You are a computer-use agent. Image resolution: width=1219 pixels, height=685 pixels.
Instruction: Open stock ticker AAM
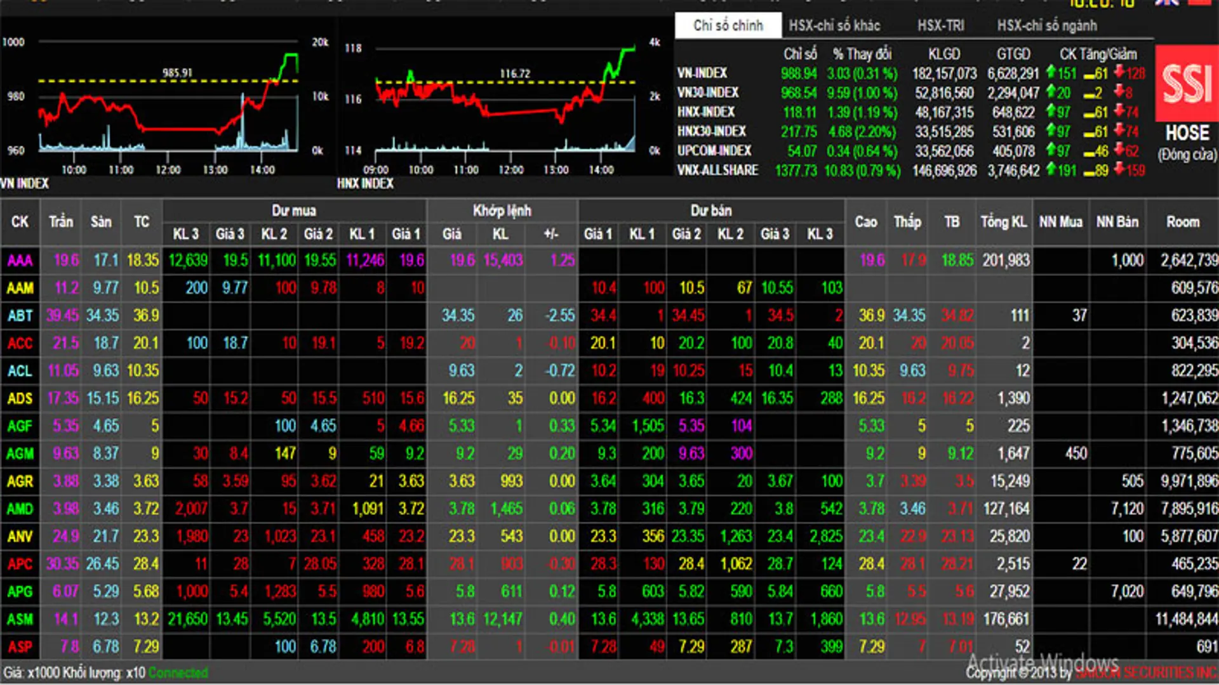coord(20,289)
